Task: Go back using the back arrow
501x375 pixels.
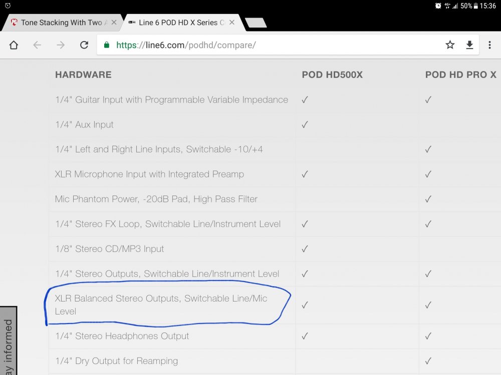Action: click(x=37, y=45)
